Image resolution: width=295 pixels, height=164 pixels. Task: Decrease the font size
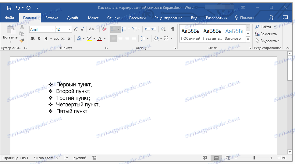click(82, 29)
